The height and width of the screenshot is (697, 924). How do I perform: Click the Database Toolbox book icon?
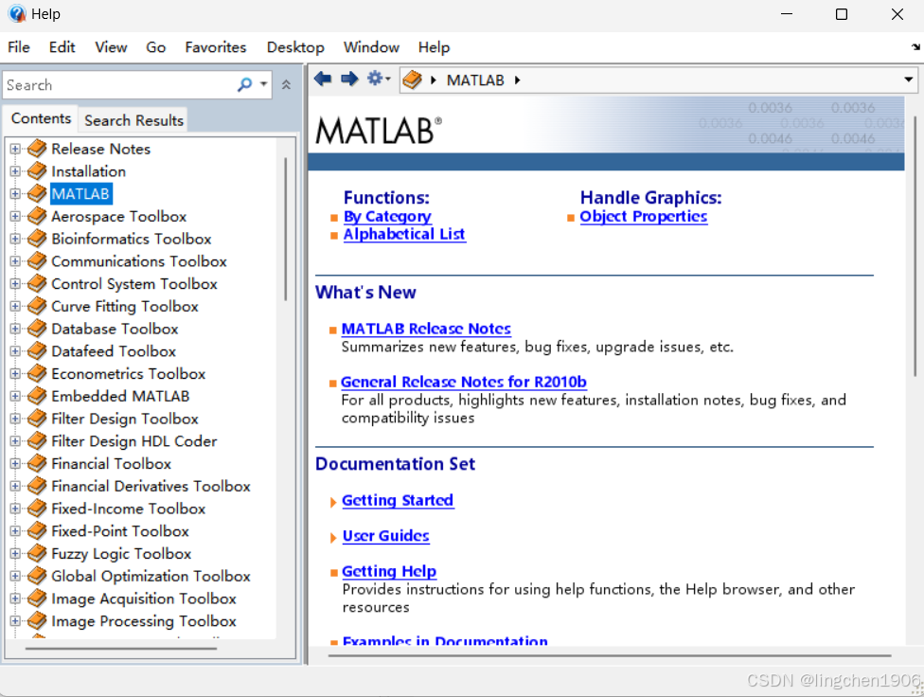37,329
